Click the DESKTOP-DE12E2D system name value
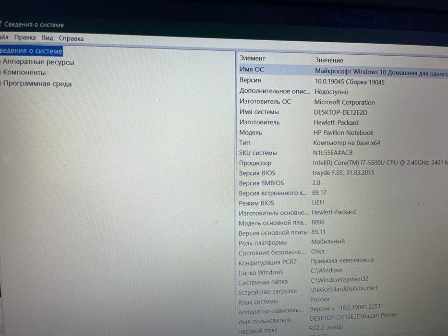 [340, 112]
